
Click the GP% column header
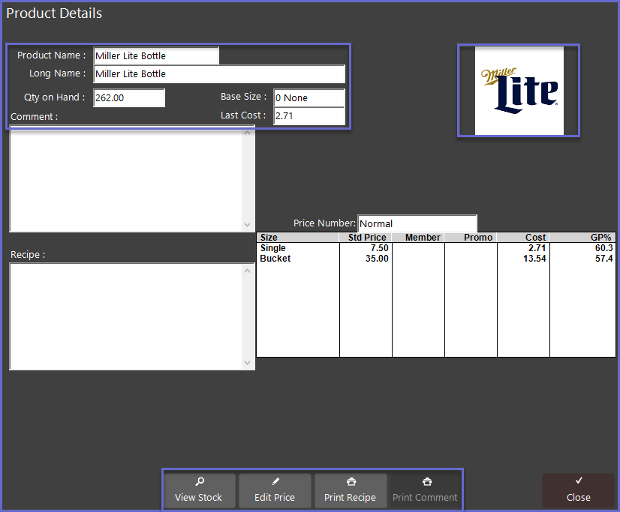click(583, 238)
